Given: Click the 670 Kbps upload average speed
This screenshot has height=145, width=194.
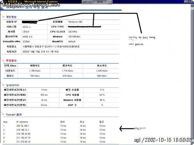Looking at the screenshot, I should click(68, 76).
